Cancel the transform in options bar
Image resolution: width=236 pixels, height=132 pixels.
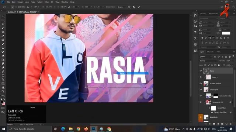[134, 7]
